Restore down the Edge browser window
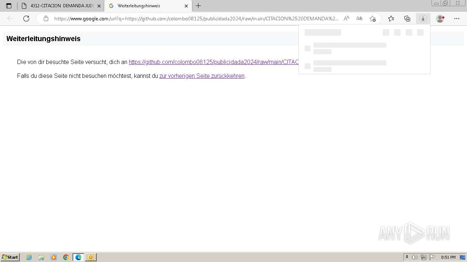This screenshot has height=262, width=467. coord(445,3)
